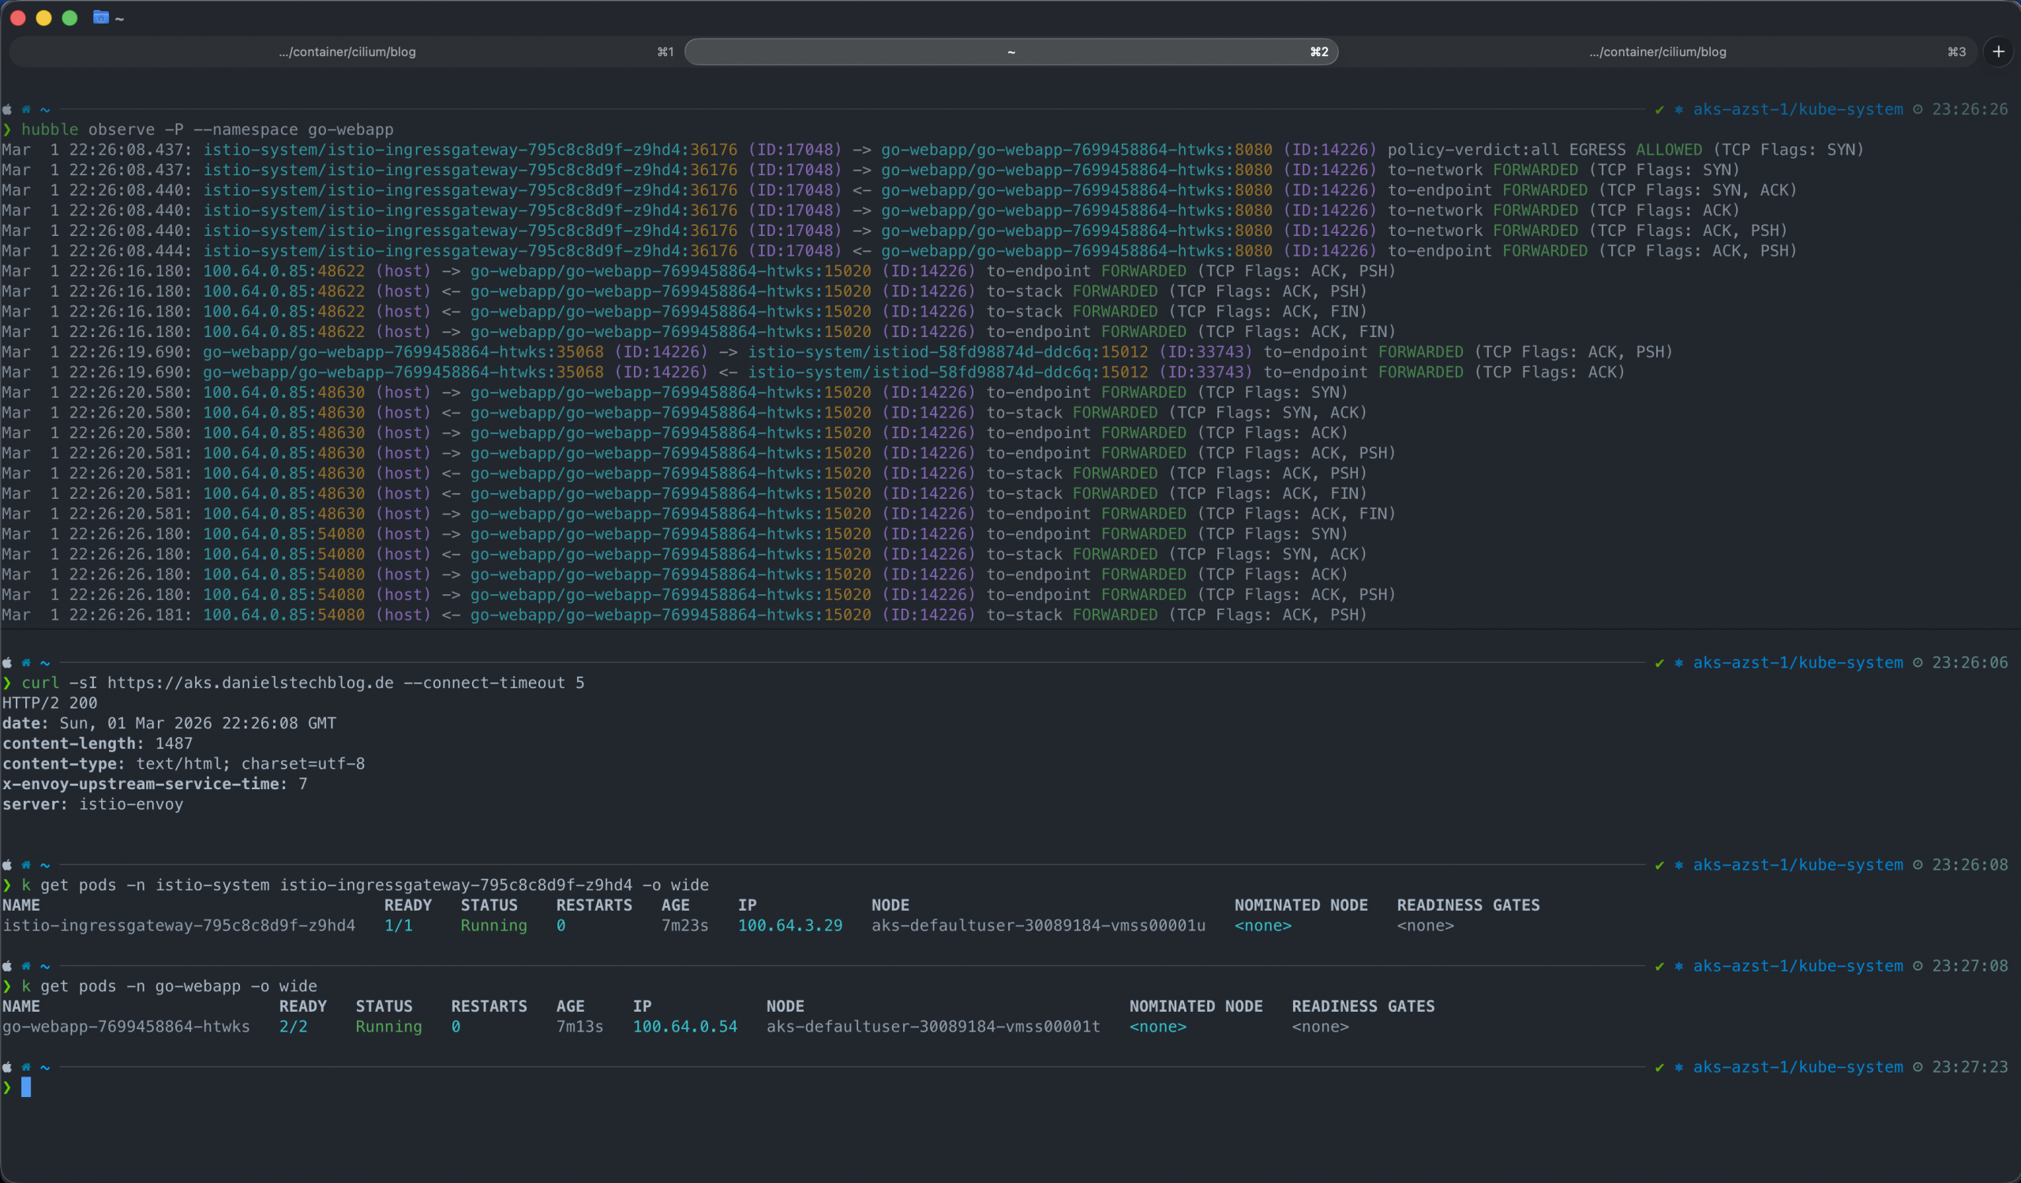Click the Kubernetes icon on the 23:27:23 prompt line
The image size is (2021, 1183).
1678,1067
